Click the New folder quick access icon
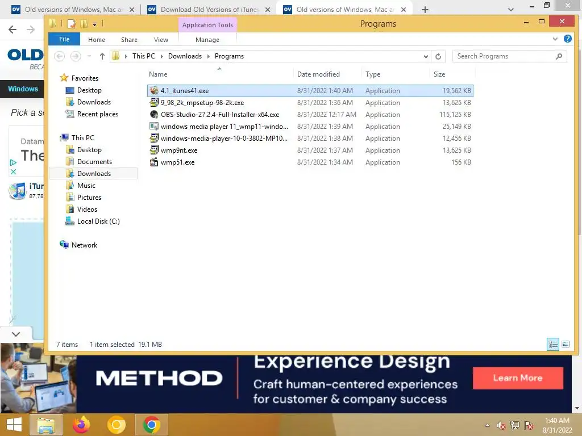This screenshot has height=436, width=582. click(x=84, y=24)
